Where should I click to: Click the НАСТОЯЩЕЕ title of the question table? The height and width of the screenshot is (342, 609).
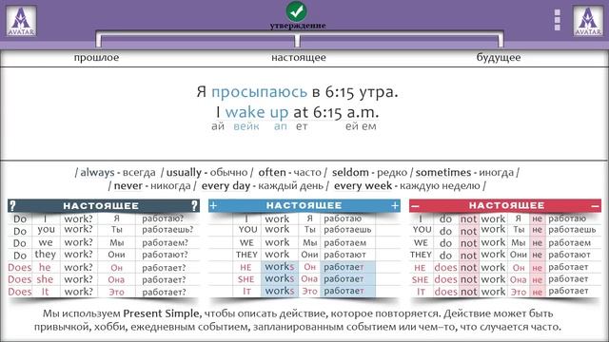point(101,206)
